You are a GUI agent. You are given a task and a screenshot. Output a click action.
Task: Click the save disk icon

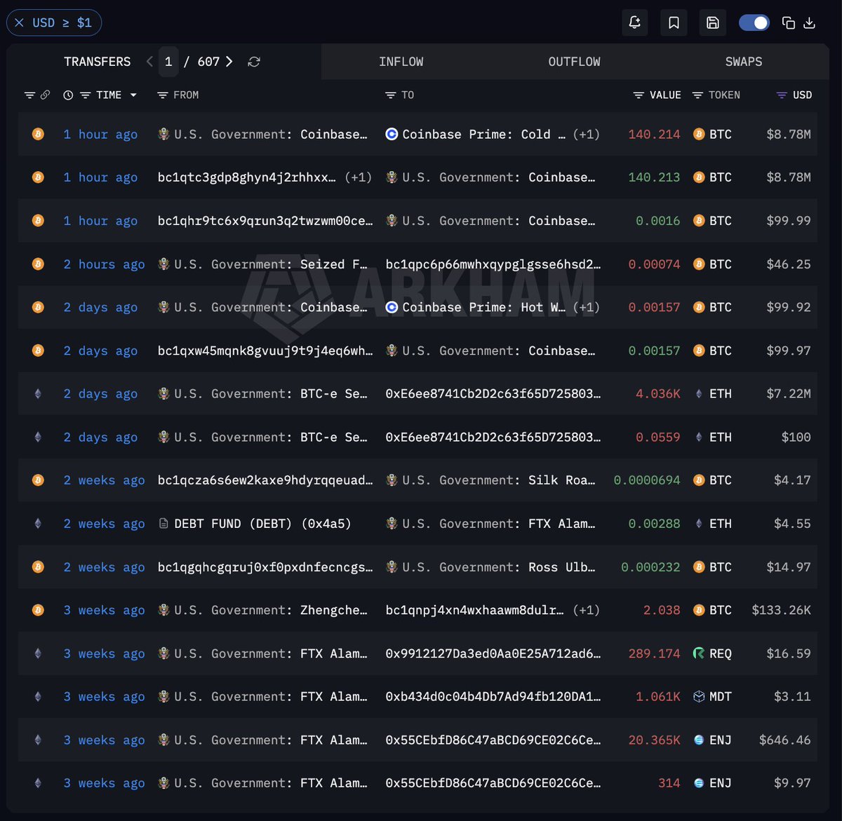(x=713, y=22)
